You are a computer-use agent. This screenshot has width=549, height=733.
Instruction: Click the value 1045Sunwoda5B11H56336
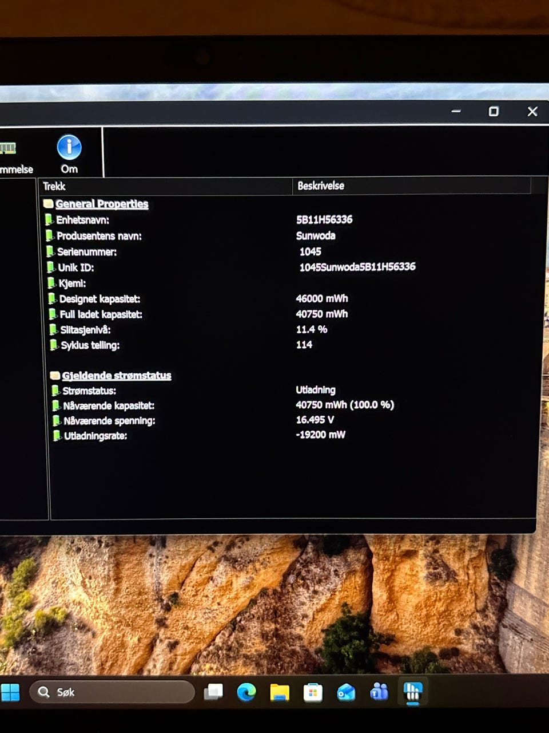(357, 267)
